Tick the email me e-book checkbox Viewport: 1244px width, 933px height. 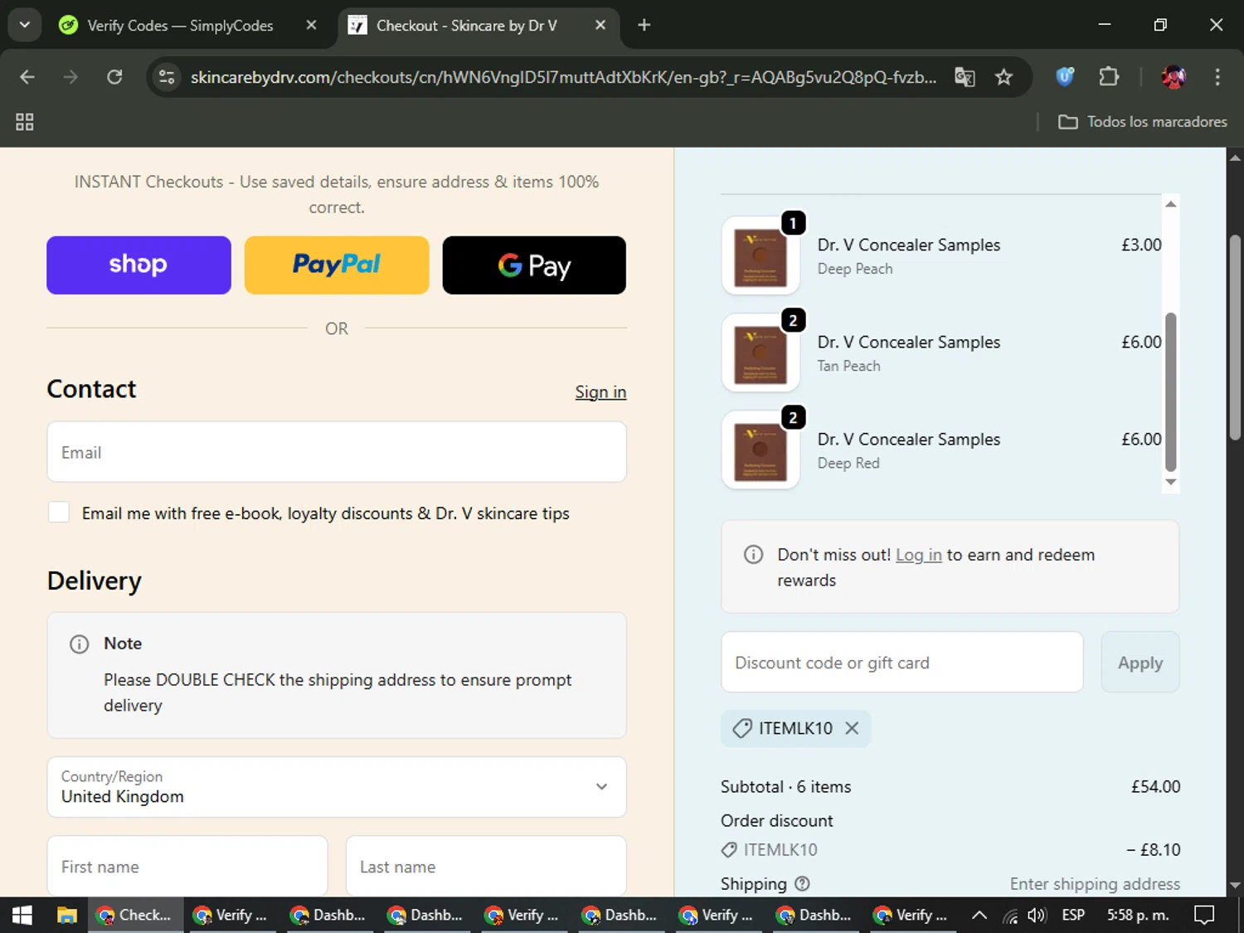point(59,513)
